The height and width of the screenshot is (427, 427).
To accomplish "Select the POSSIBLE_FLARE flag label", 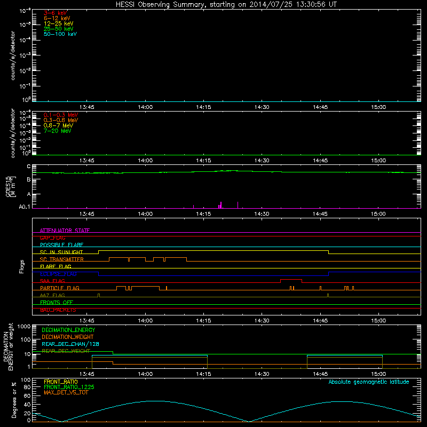I will [x=61, y=245].
